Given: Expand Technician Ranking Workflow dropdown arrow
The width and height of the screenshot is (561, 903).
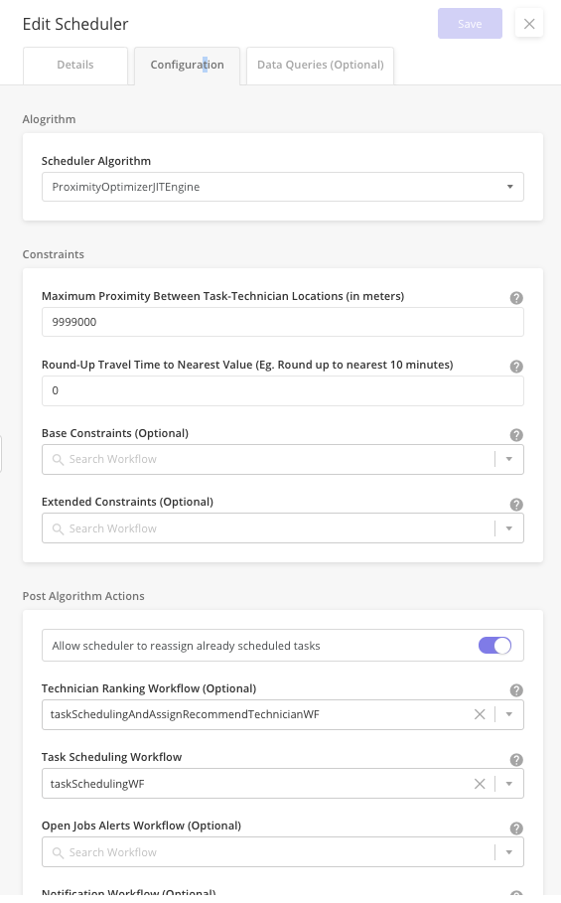Looking at the screenshot, I should [509, 714].
